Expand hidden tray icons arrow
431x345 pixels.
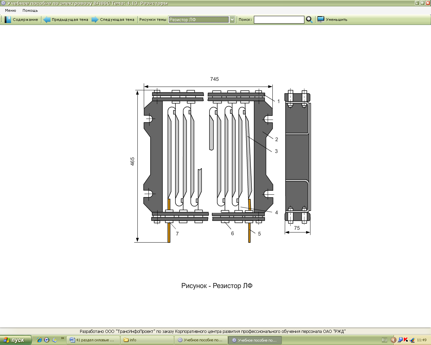[x=393, y=340]
